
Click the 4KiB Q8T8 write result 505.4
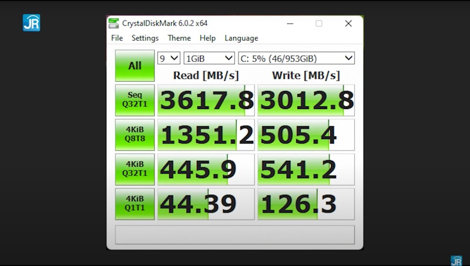pyautogui.click(x=306, y=135)
